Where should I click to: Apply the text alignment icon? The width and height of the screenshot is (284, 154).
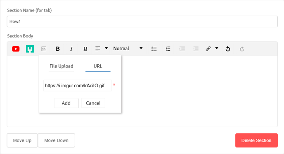(x=97, y=49)
